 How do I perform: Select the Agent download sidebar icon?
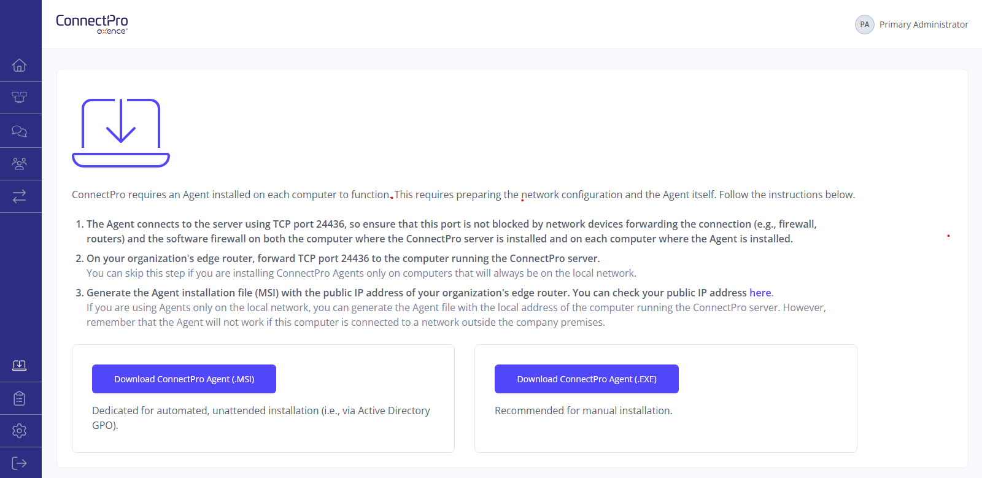[x=20, y=366]
